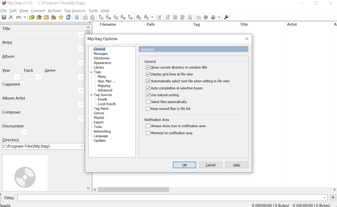The width and height of the screenshot is (337, 207).
Task: Click the Refresh directory icon
Action: (68, 17)
